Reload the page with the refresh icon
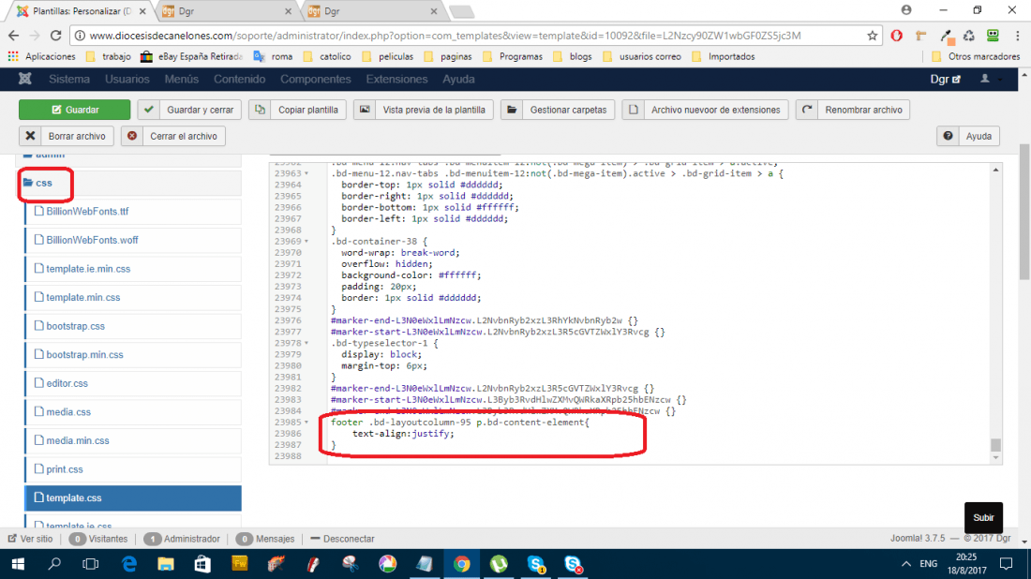Screen dimensions: 1031x579 pyautogui.click(x=56, y=36)
